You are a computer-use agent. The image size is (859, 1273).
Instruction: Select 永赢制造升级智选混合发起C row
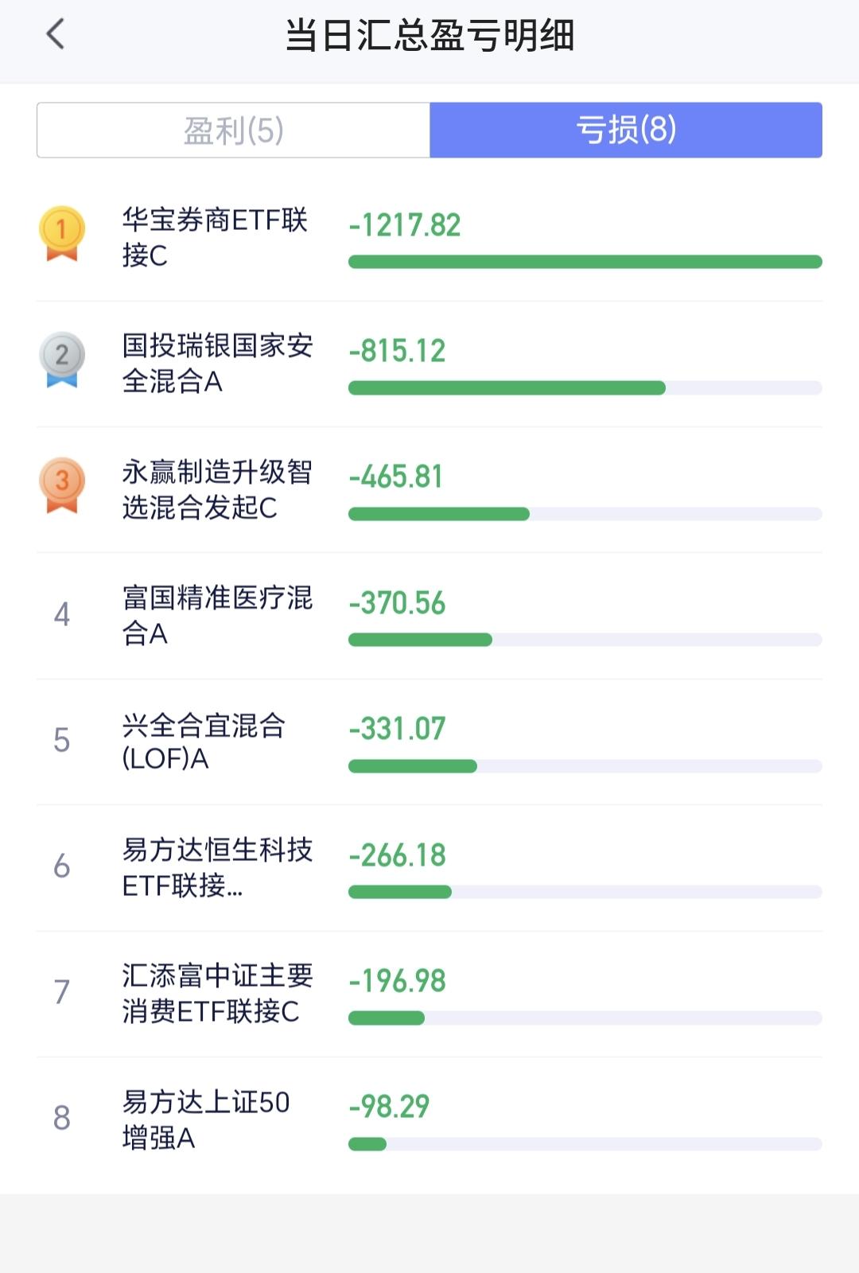(429, 490)
